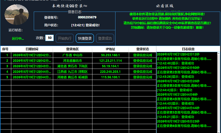This screenshot has height=133, width=221.
Task: Click log line 正在登录第6条账号信息
Action: [x=184, y=126]
